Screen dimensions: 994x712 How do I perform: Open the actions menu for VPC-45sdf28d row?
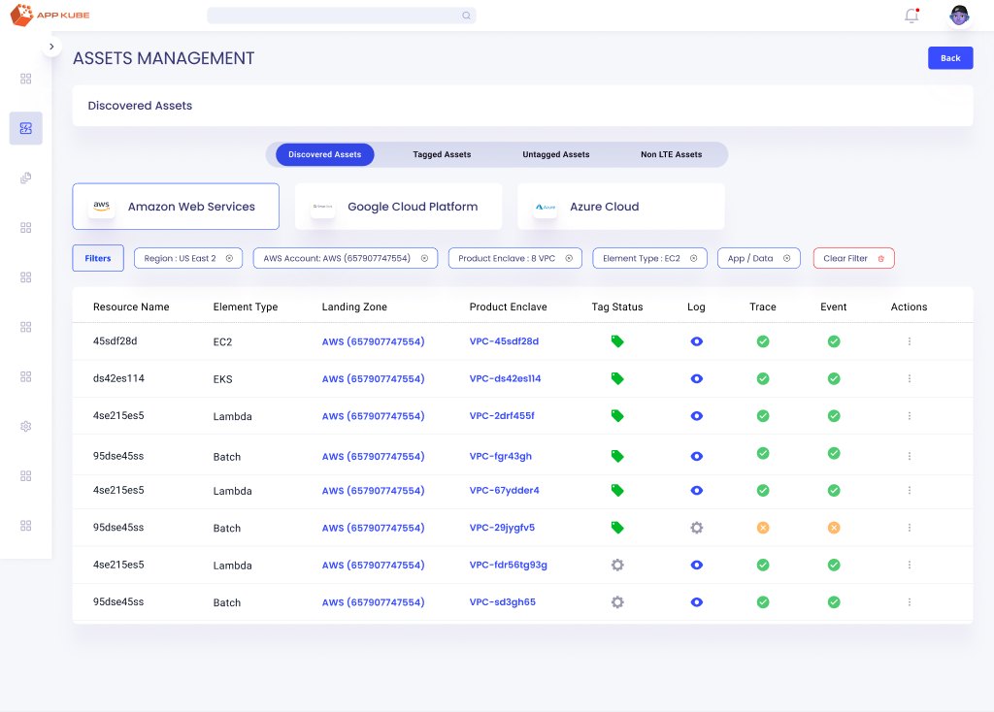tap(909, 341)
